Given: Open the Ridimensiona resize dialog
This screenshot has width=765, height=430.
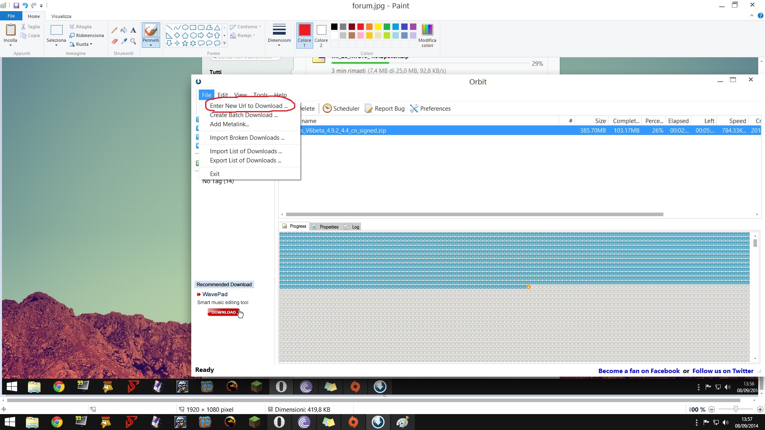Looking at the screenshot, I should (86, 35).
